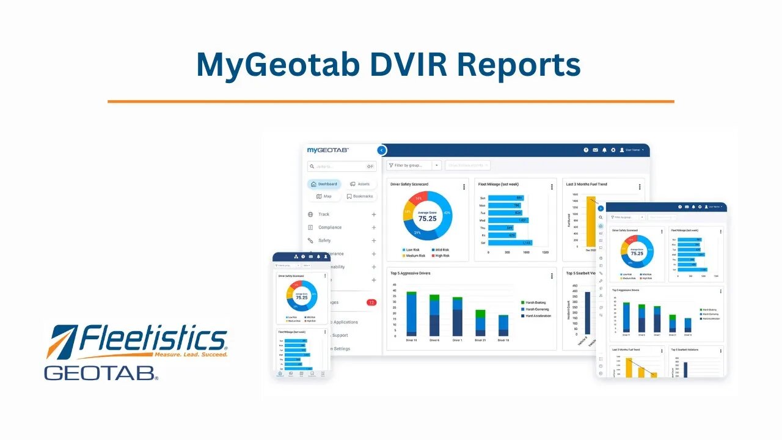782x440 pixels.
Task: Click the "MyGeotab DVIR Reports" title
Action: 388,65
